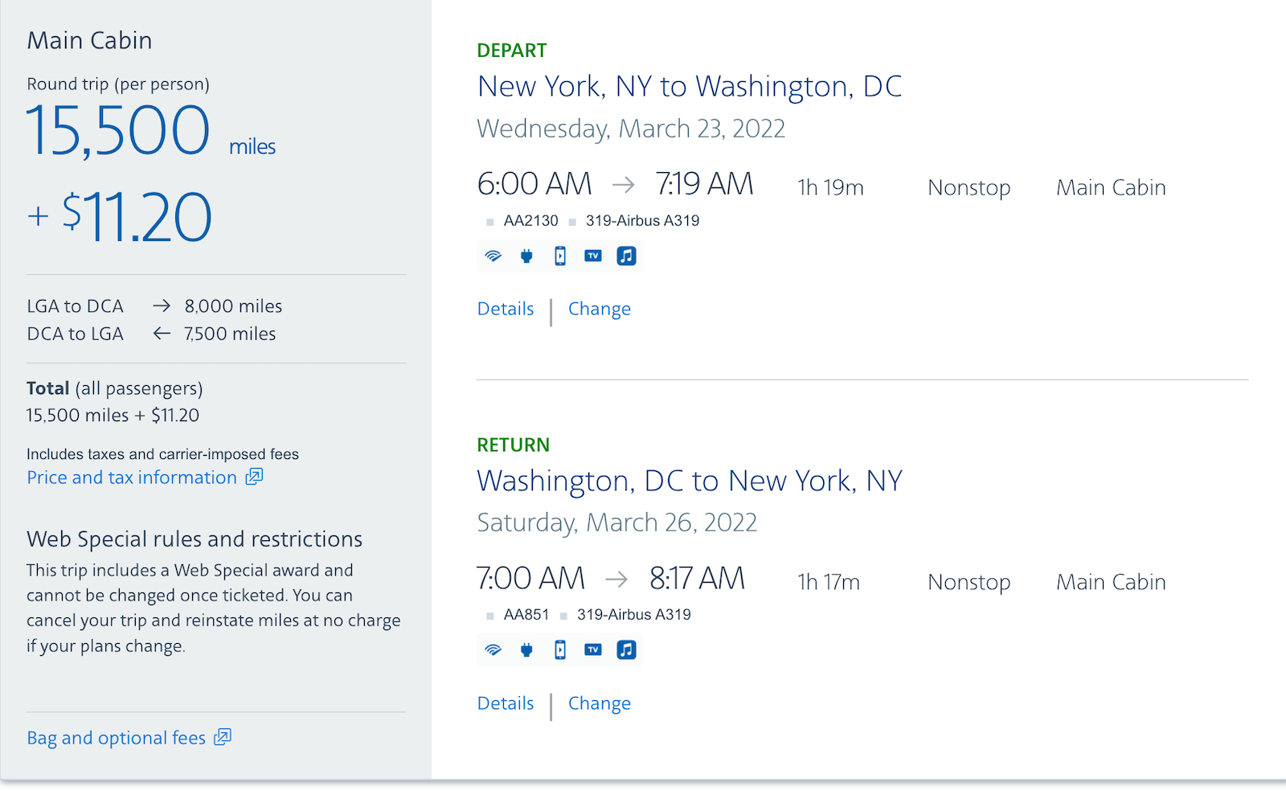
Task: Open Change for the New York to Washington flight
Action: coord(599,309)
